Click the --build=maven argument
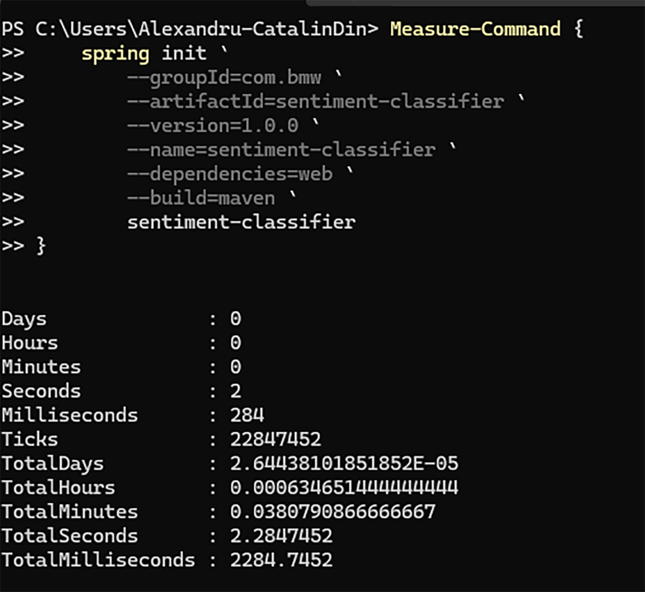645x592 pixels. (201, 198)
